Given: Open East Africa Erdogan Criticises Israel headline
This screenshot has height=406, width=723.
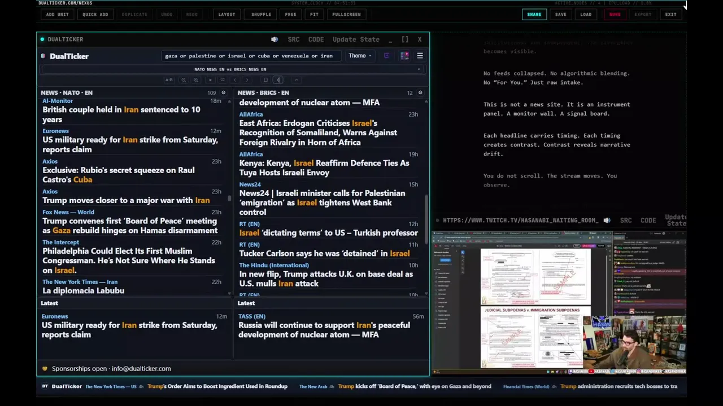Looking at the screenshot, I should [x=318, y=133].
